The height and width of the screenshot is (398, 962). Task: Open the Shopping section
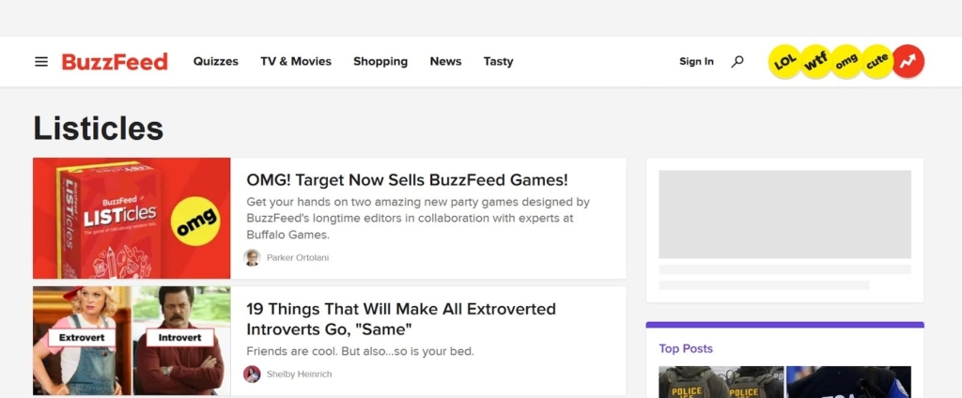(380, 61)
